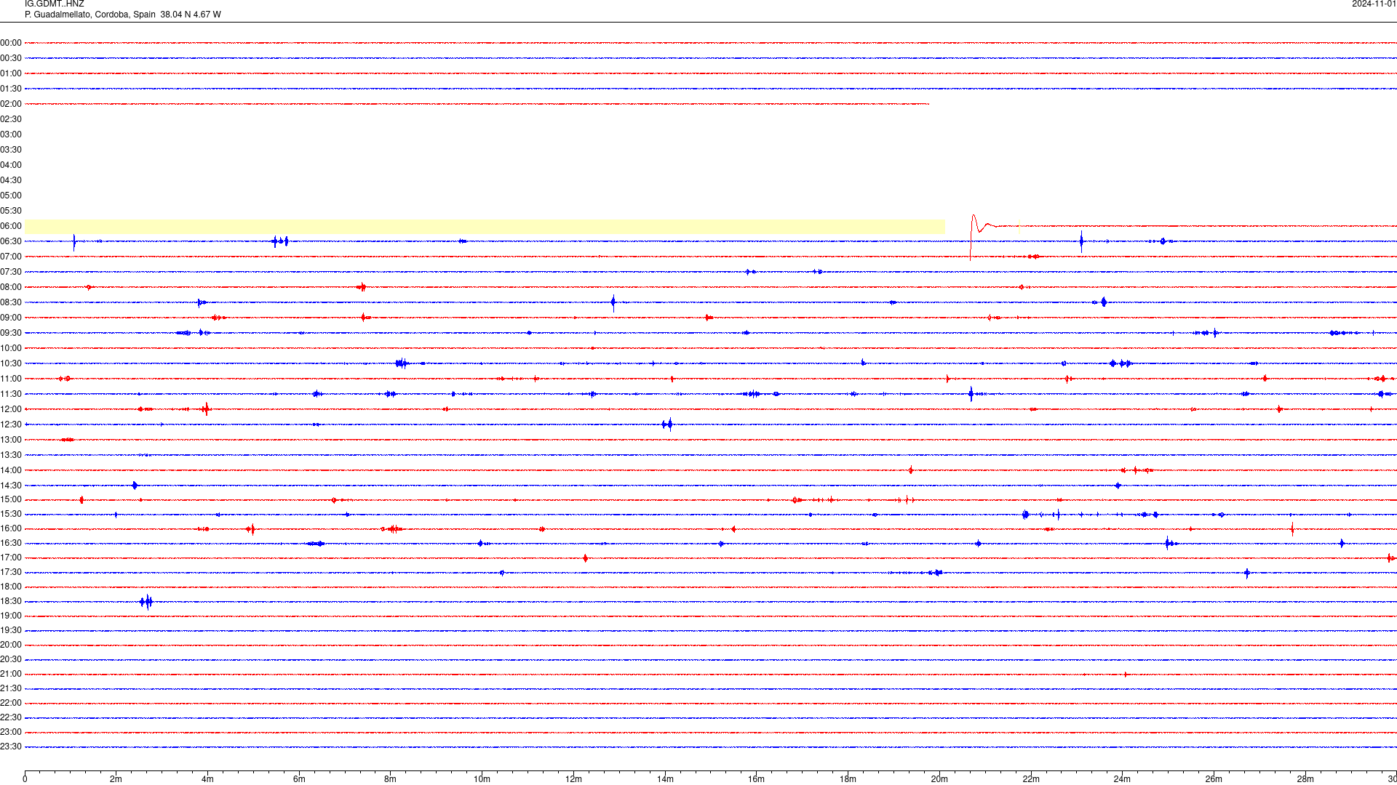Screen dimensions: 1397x785
Task: Select the 17:00 time row label
Action: tap(11, 557)
